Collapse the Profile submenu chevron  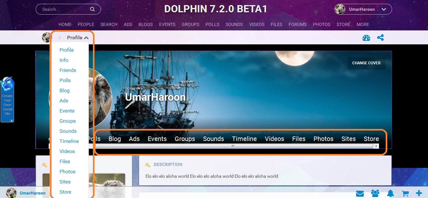pyautogui.click(x=86, y=38)
